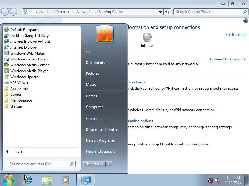Click Network and Sharing Center breadcrumb

tap(100, 12)
